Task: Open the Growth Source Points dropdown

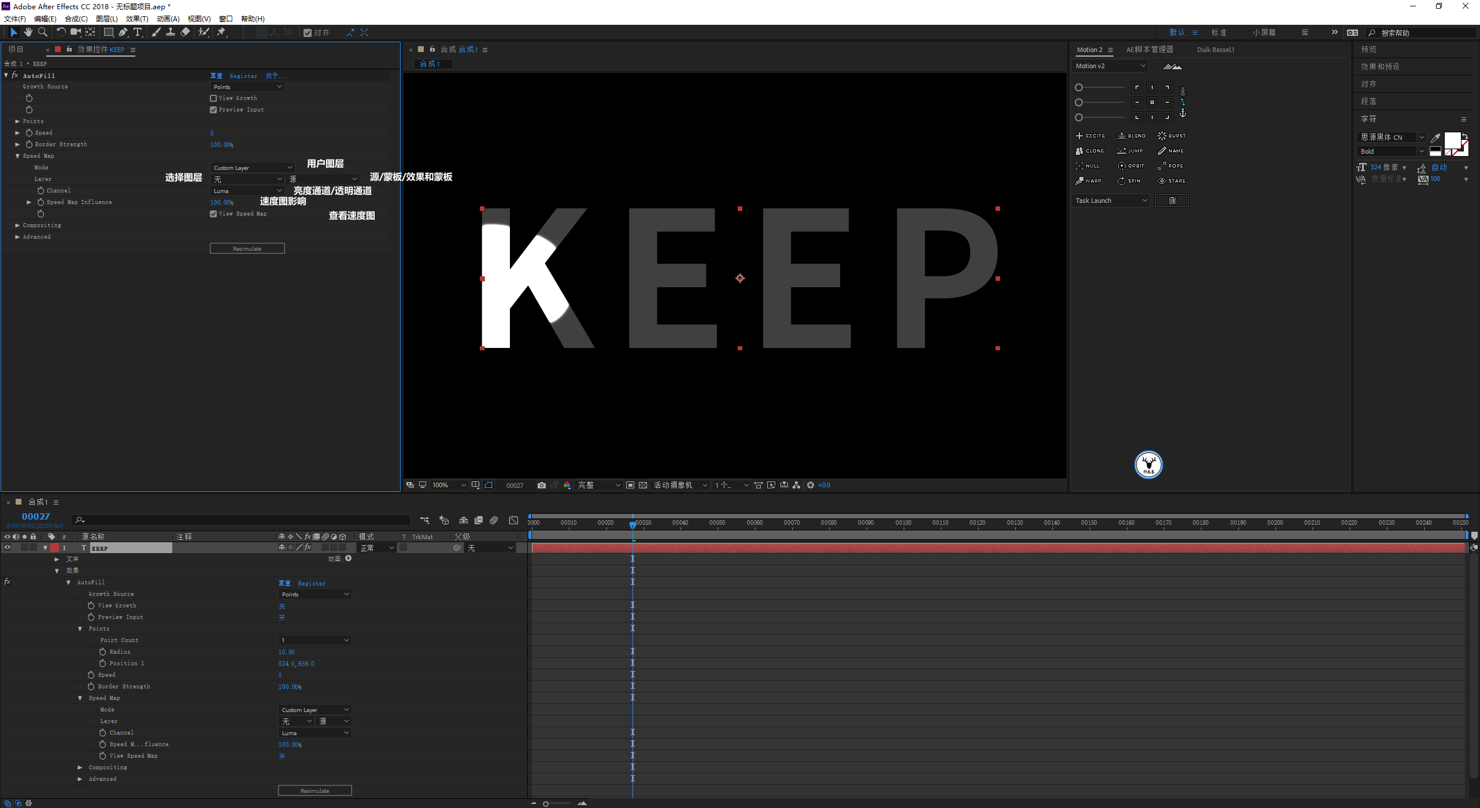Action: click(x=247, y=87)
